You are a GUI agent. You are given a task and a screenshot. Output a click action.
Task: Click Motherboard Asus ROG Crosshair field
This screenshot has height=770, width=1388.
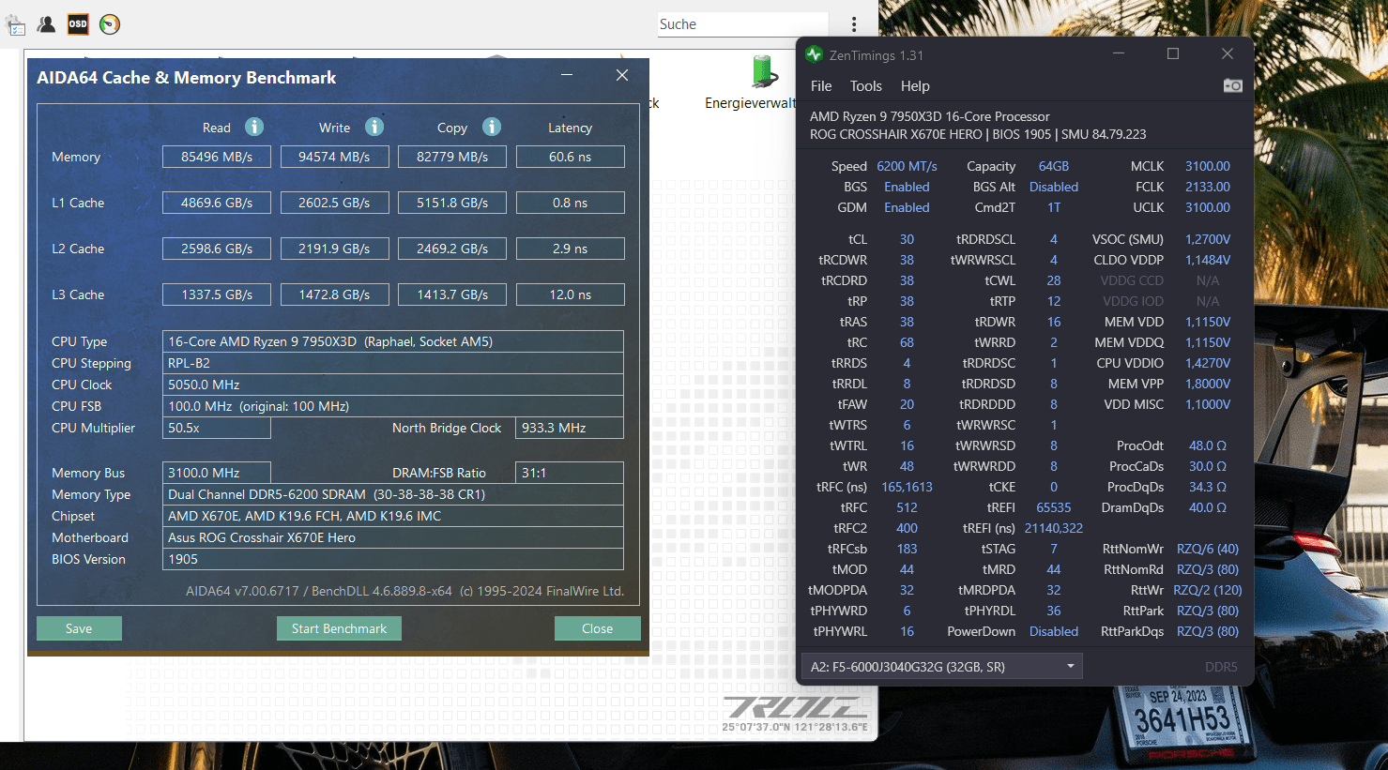[x=392, y=537]
